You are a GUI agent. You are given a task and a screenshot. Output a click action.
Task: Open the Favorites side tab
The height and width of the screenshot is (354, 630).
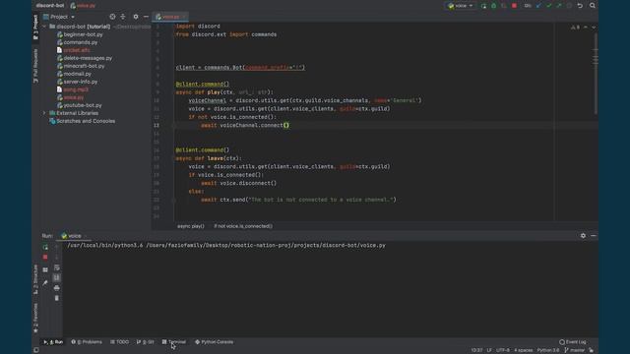point(35,318)
